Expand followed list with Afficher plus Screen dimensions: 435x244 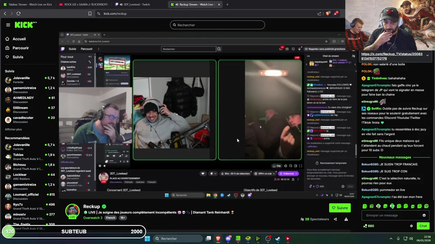click(13, 129)
